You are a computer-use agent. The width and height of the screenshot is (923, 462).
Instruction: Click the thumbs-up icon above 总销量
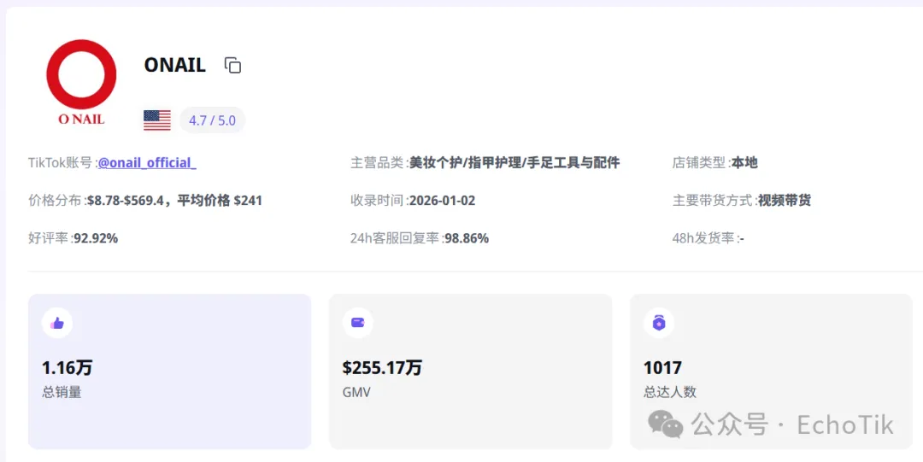click(57, 323)
